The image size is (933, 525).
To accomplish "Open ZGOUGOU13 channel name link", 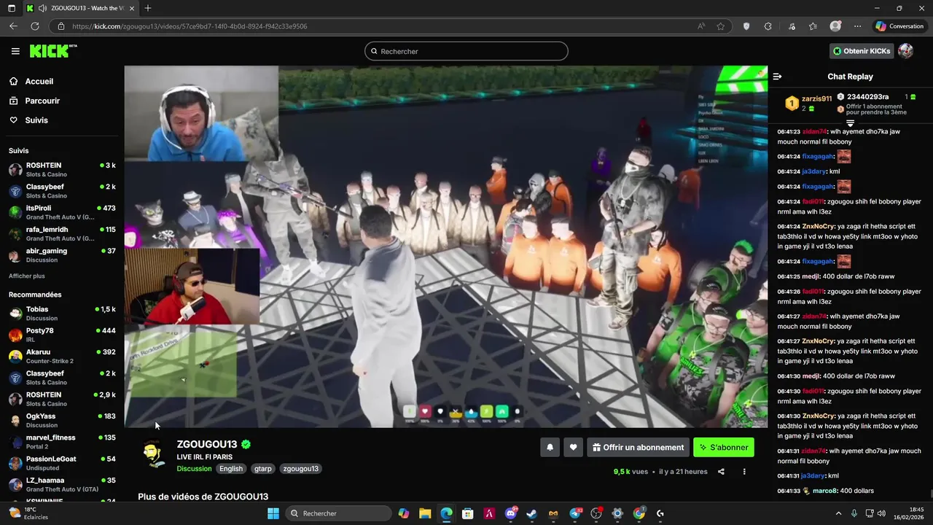I will [207, 444].
